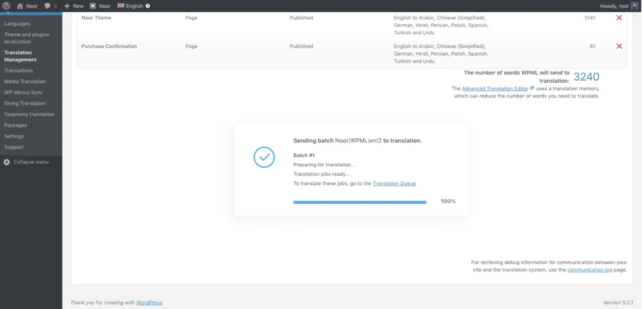The image size is (642, 309).
Task: Follow the WordPress footer link
Action: click(149, 303)
